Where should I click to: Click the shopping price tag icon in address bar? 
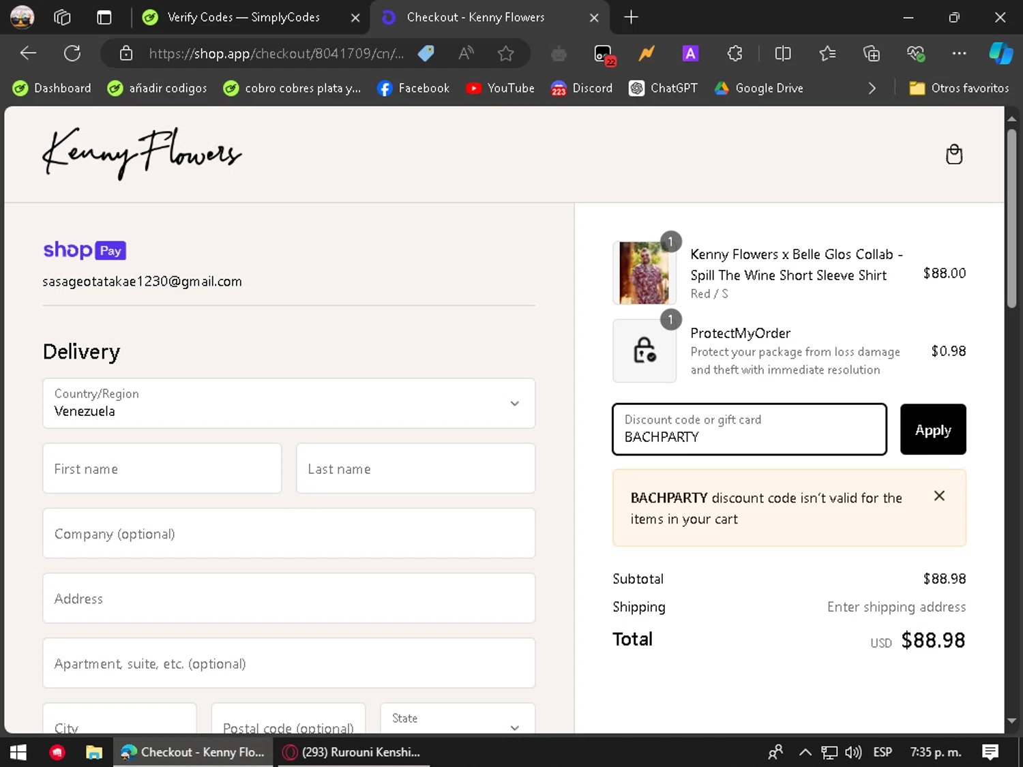tap(426, 53)
